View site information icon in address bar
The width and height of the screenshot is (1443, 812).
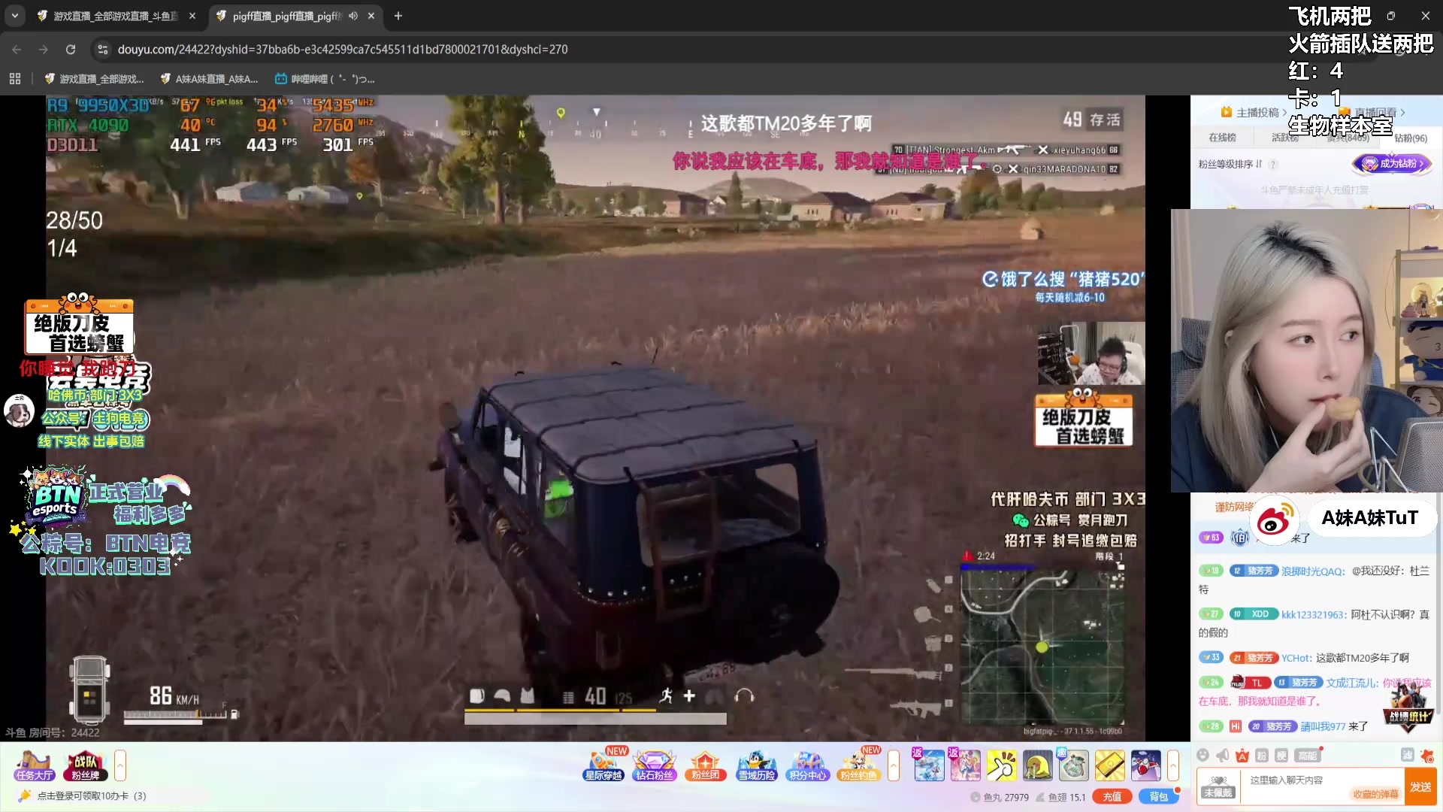coord(103,50)
